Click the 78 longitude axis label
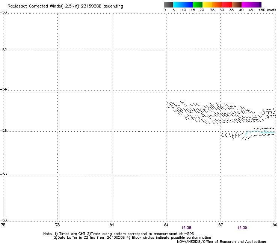Image resolution: width=278 pixels, height=244 pixels. pyautogui.click(x=57, y=225)
